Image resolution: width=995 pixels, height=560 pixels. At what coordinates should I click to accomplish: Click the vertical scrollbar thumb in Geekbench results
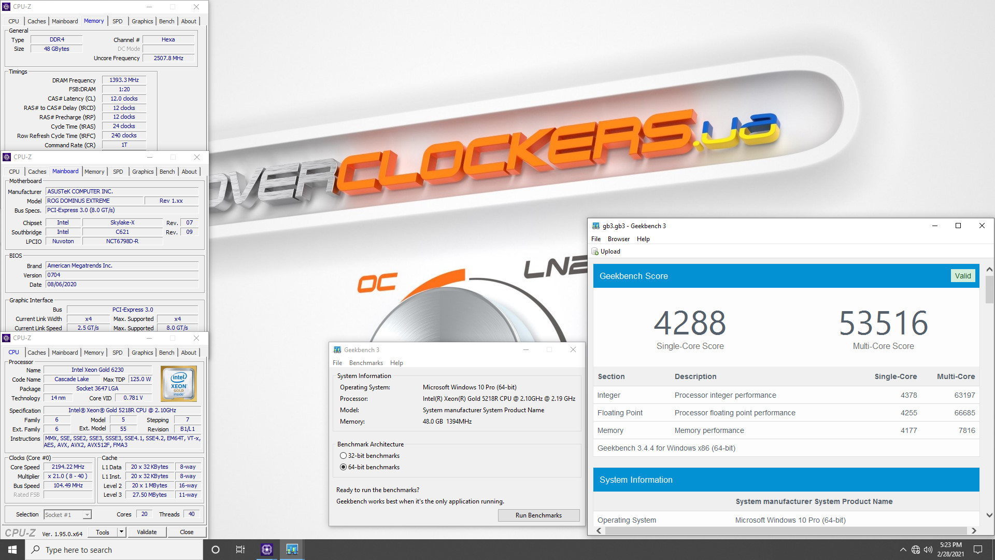click(x=989, y=289)
